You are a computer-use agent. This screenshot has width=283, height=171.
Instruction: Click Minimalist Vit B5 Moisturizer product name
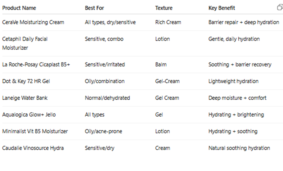(35, 131)
